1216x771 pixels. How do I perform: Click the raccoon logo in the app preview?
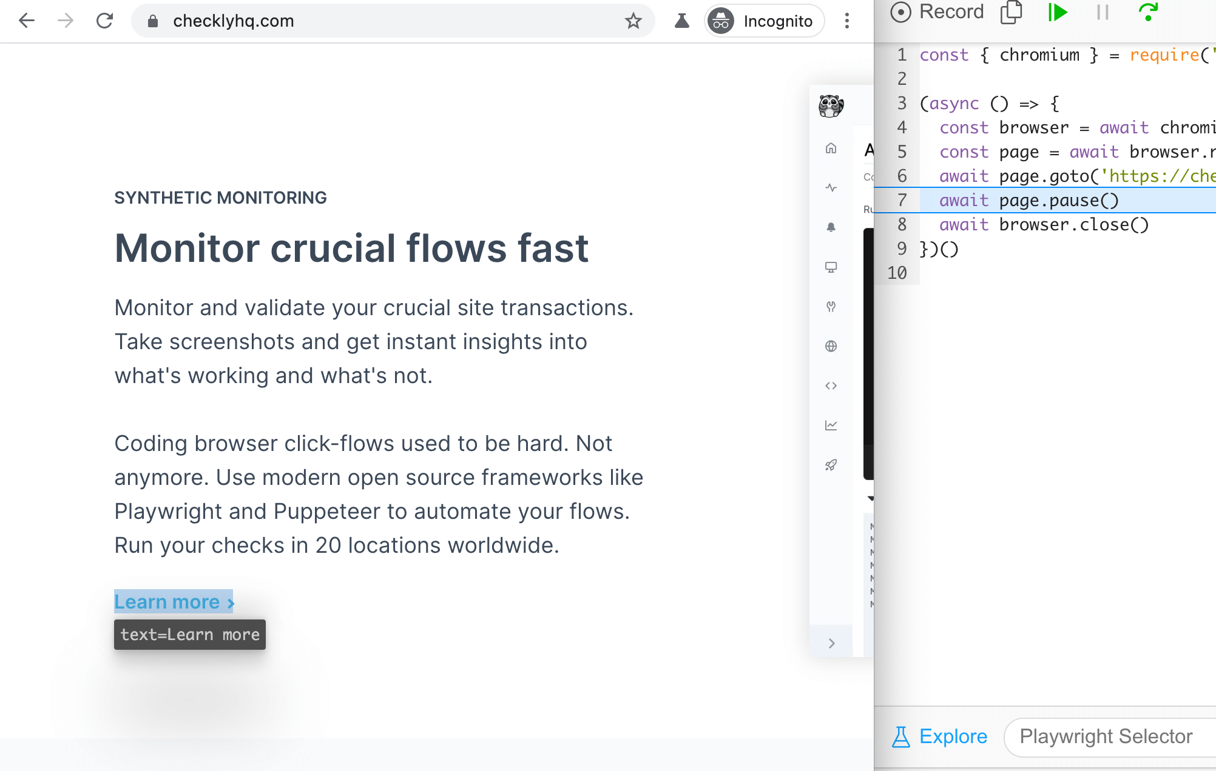coord(831,106)
